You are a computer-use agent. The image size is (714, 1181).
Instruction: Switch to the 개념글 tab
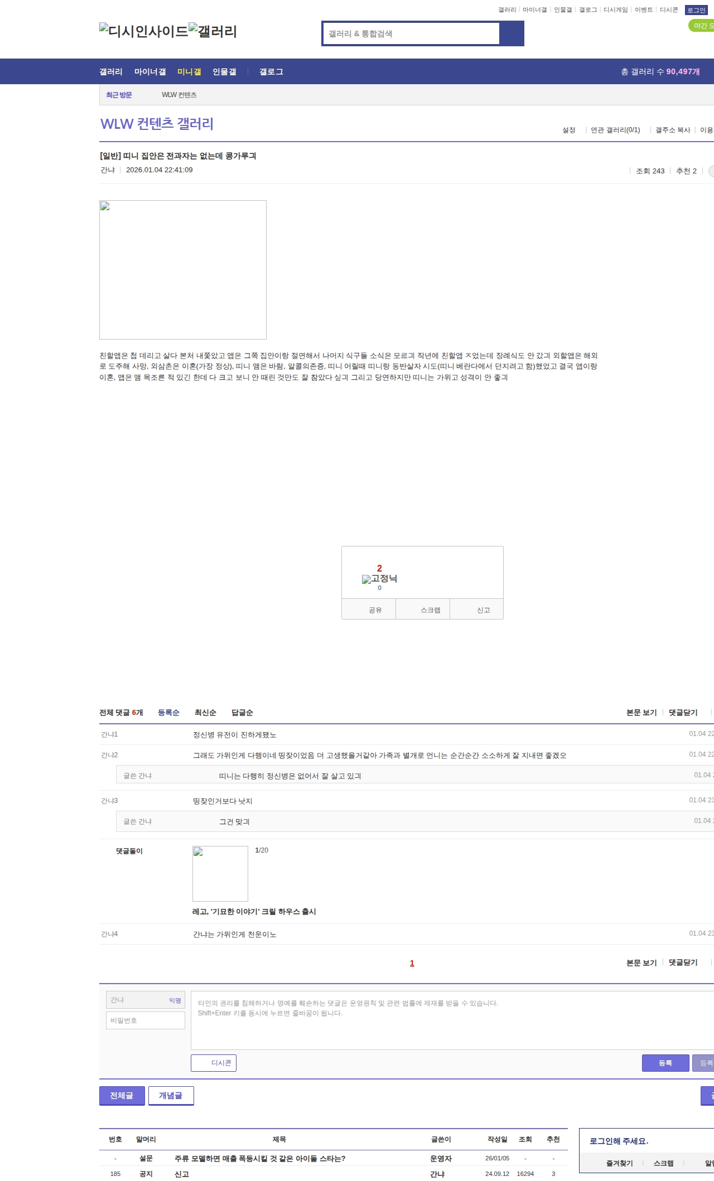coord(171,1096)
